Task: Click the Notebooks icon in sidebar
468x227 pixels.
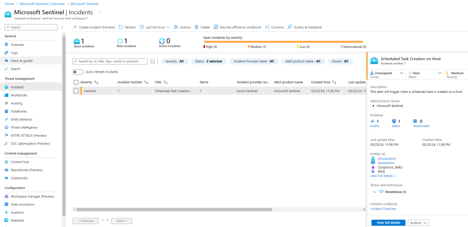Action: coord(7,111)
